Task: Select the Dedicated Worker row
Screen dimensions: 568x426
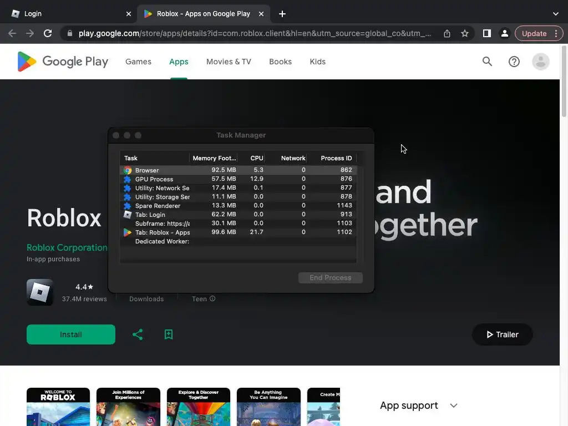Action: tap(238, 241)
